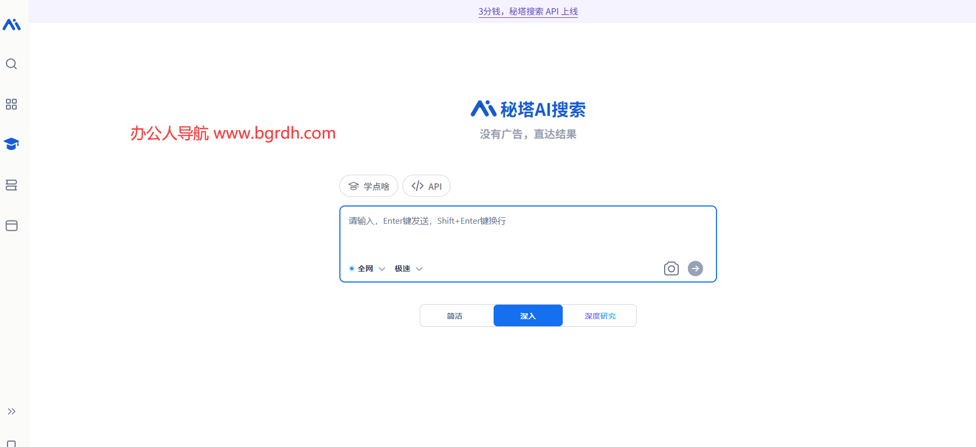The height and width of the screenshot is (447, 976).
Task: Click the send arrow button
Action: point(695,269)
